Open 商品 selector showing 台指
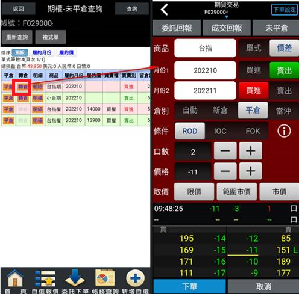Screen dimensions: 299x294 (205, 48)
